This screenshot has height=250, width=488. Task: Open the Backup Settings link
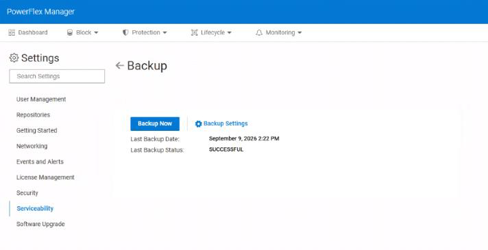point(221,124)
